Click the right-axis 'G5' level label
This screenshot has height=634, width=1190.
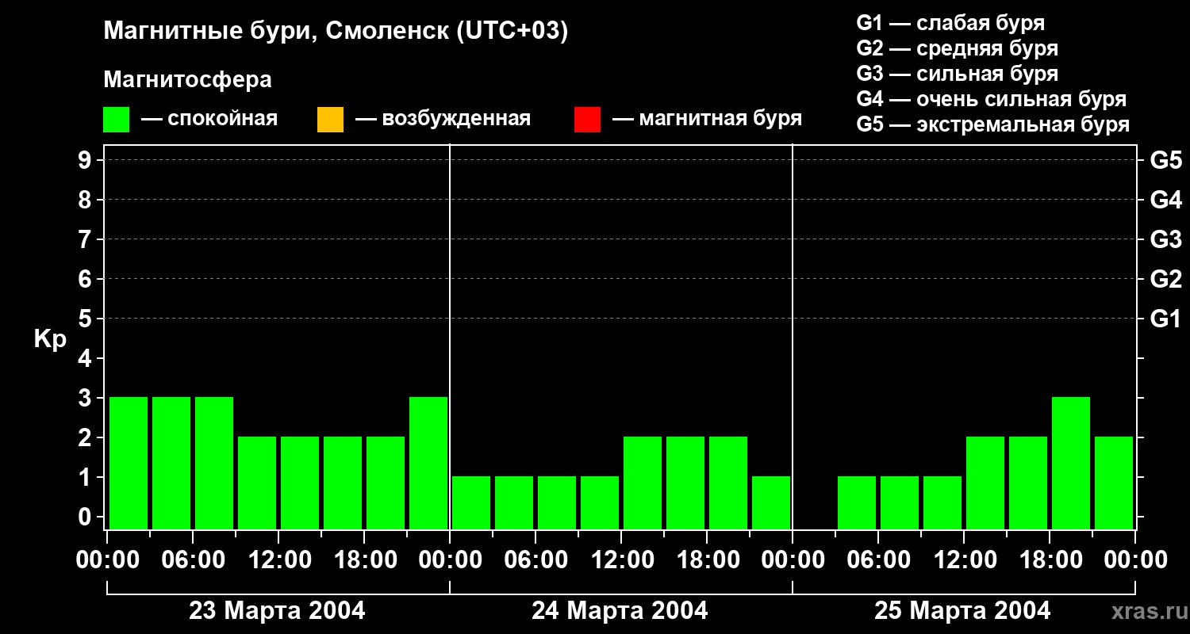[x=1166, y=160]
